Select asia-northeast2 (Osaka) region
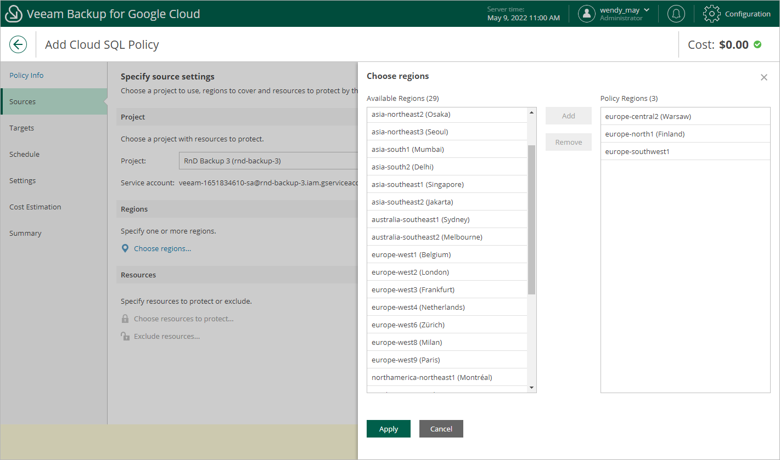 point(447,114)
